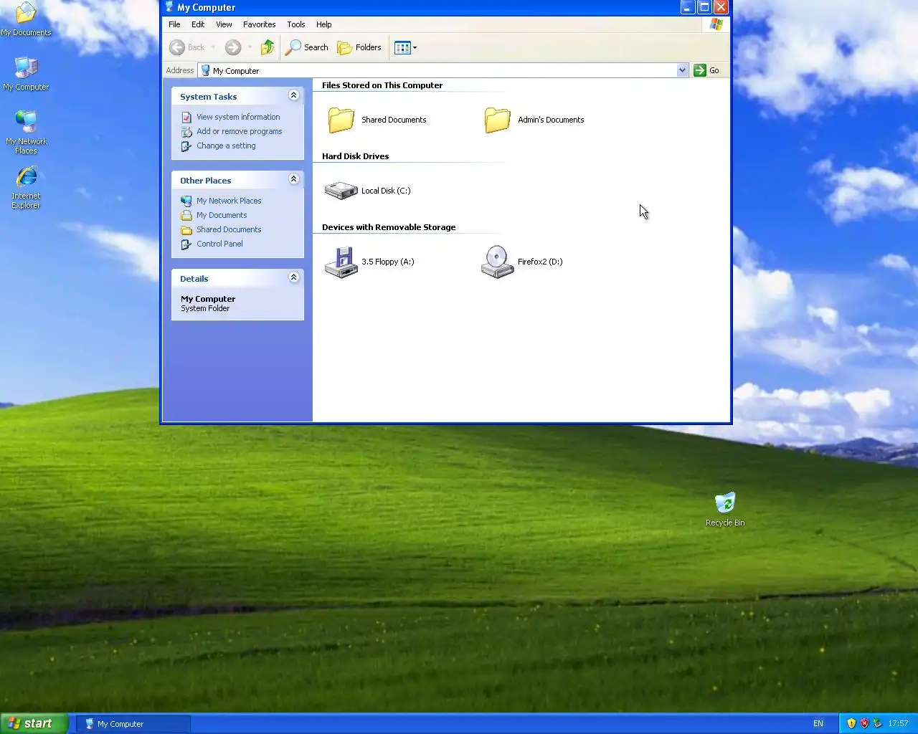Click the Forward arrow toolbar button
The height and width of the screenshot is (734, 918).
(233, 47)
